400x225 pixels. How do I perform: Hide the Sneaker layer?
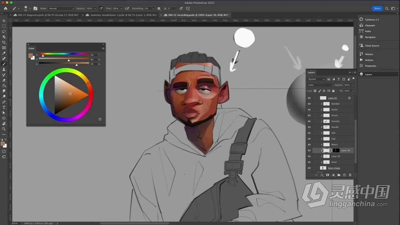click(x=309, y=104)
